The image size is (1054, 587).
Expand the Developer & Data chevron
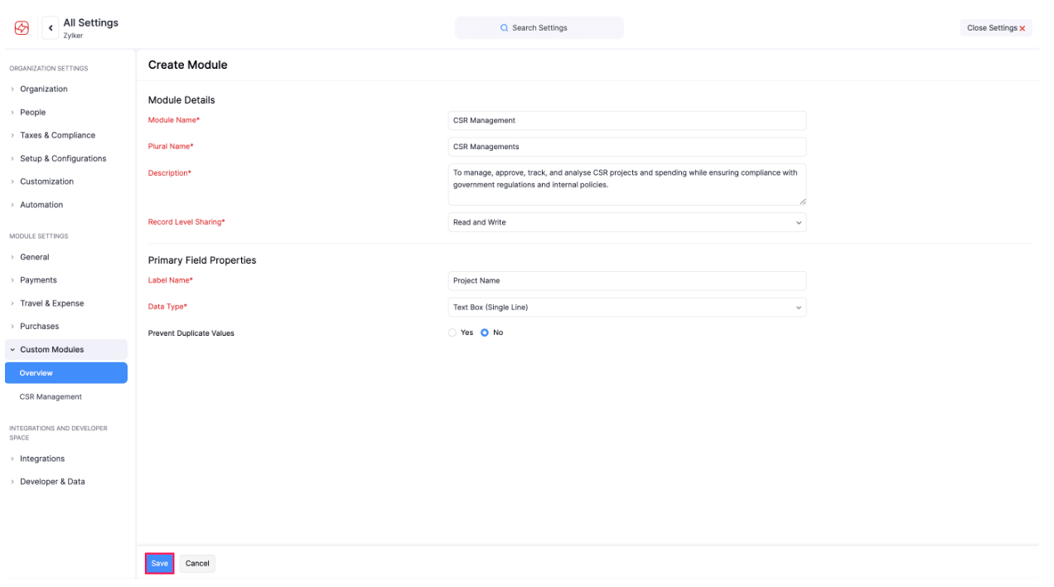[12, 481]
